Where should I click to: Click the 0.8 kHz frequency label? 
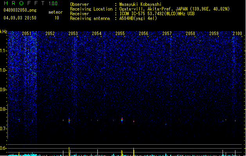4,109
